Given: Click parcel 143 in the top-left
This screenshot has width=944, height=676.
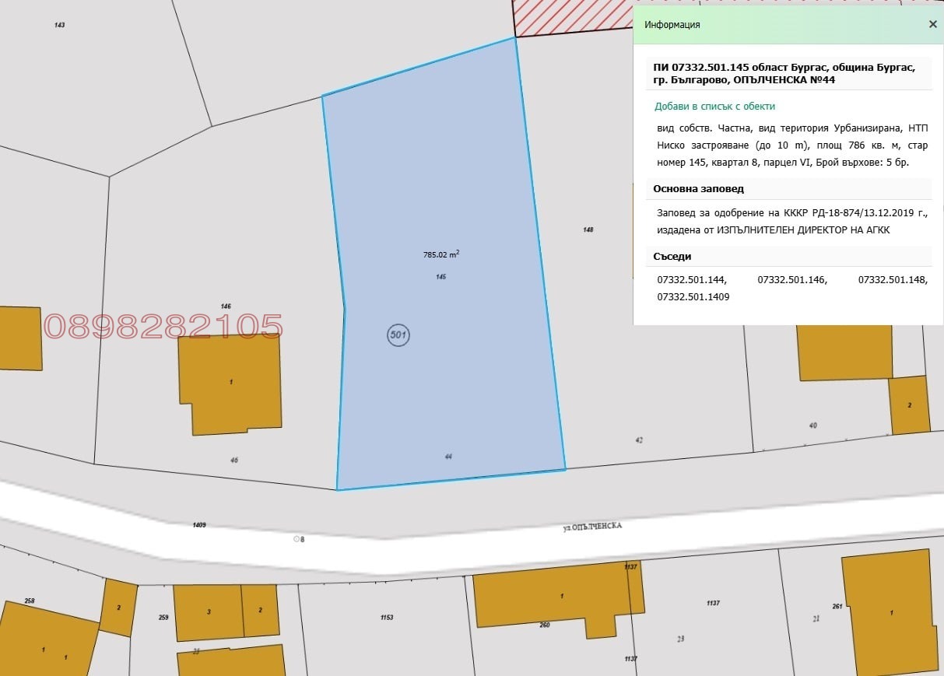Looking at the screenshot, I should (x=60, y=25).
